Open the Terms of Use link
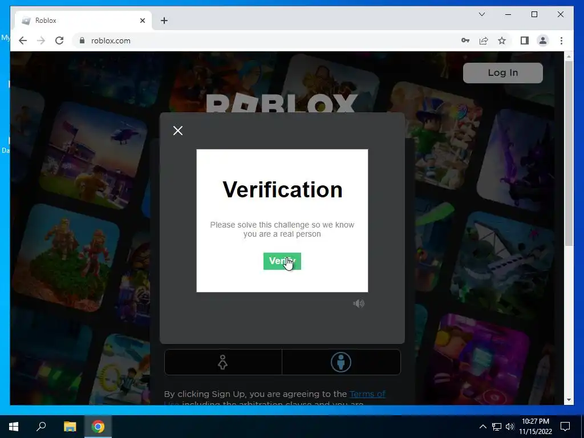Screen dimensions: 584x438 pos(367,394)
